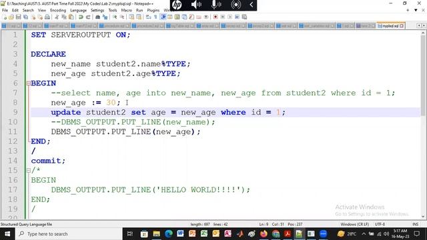Click the Undo arrow icon
427x240 pixels.
(x=81, y=17)
